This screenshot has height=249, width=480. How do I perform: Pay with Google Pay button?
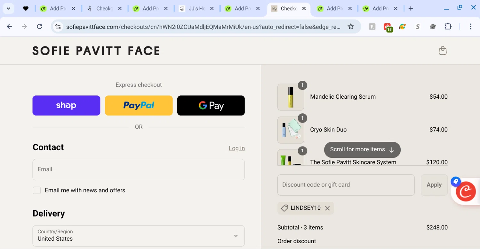coord(211,105)
